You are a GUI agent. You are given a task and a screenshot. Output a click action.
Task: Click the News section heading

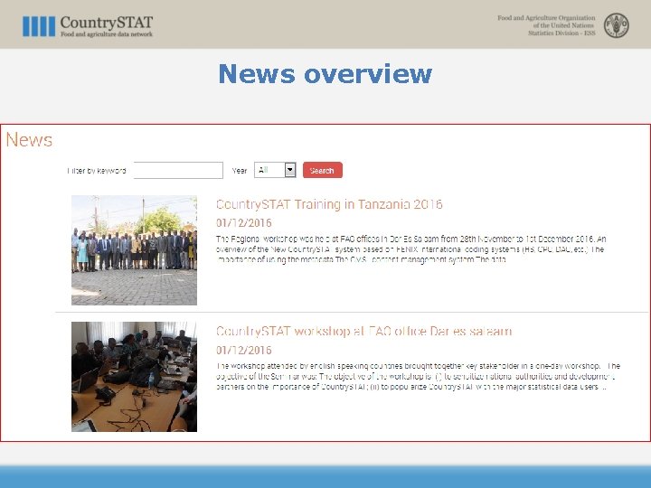(x=29, y=140)
